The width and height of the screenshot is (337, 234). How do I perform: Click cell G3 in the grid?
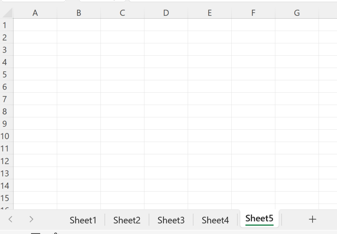(x=297, y=50)
